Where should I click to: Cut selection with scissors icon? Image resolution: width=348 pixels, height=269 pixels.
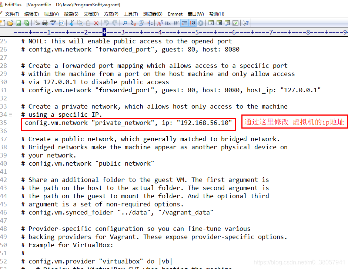tap(71, 23)
